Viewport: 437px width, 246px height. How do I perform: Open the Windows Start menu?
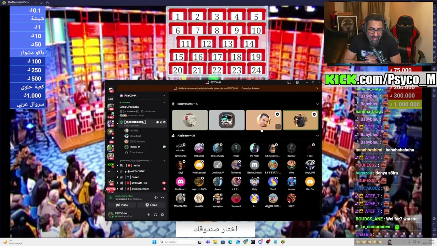[154, 242]
